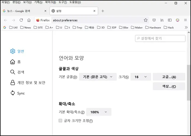Open the Library icon in the toolbar
Image resolution: width=191 pixels, height=136 pixels.
[162, 20]
